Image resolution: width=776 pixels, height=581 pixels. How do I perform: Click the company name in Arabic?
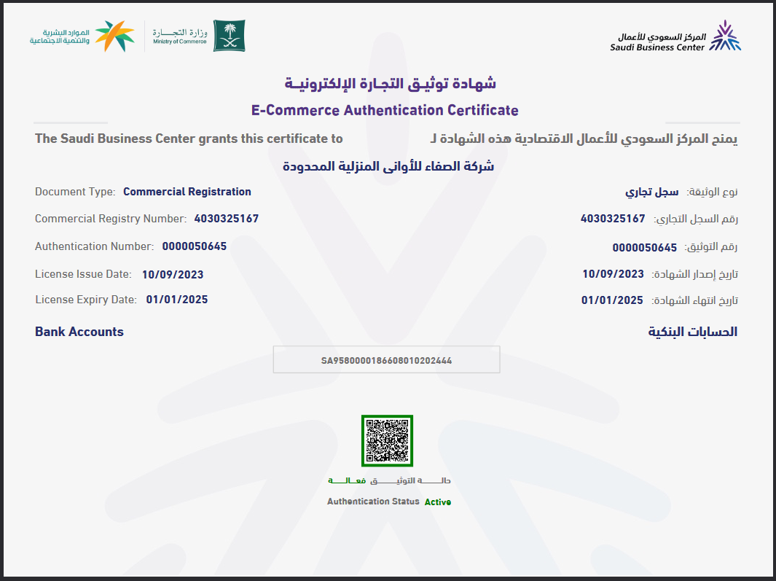[x=387, y=165]
